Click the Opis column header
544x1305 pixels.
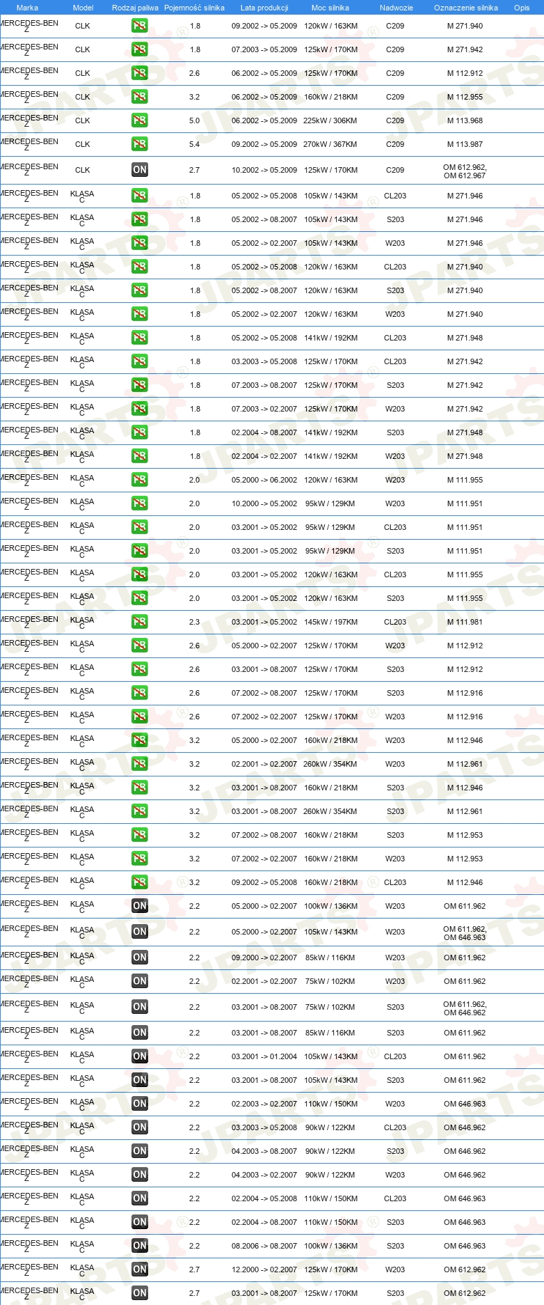pyautogui.click(x=522, y=8)
